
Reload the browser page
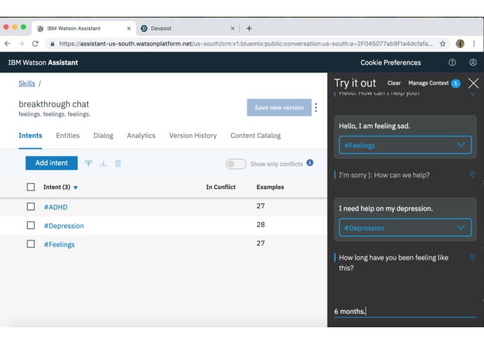tap(36, 44)
